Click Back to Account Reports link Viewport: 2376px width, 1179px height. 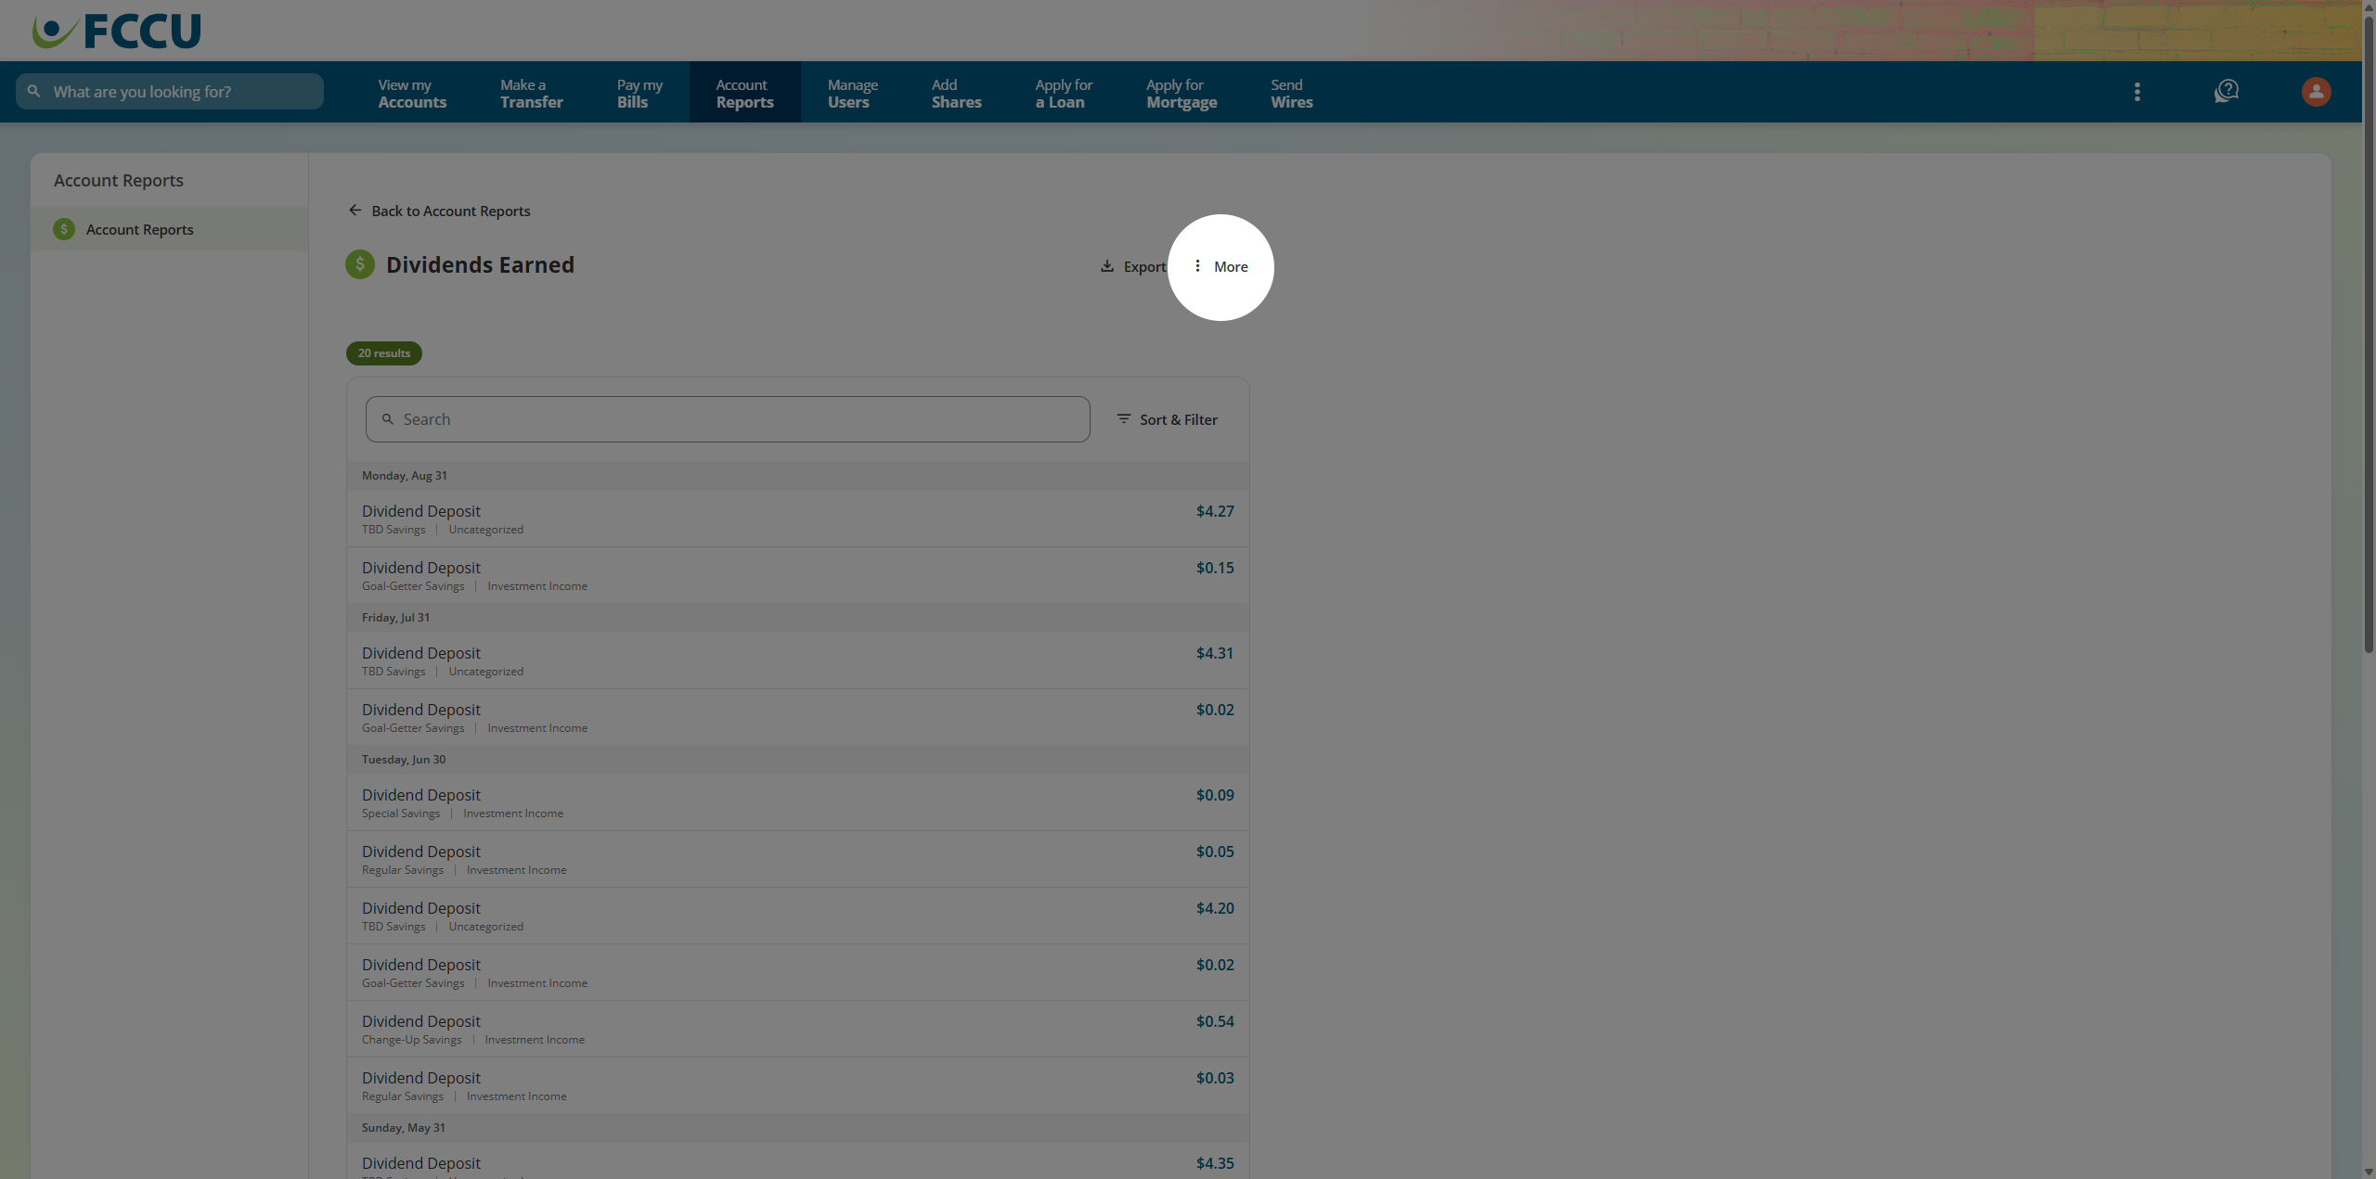point(439,211)
